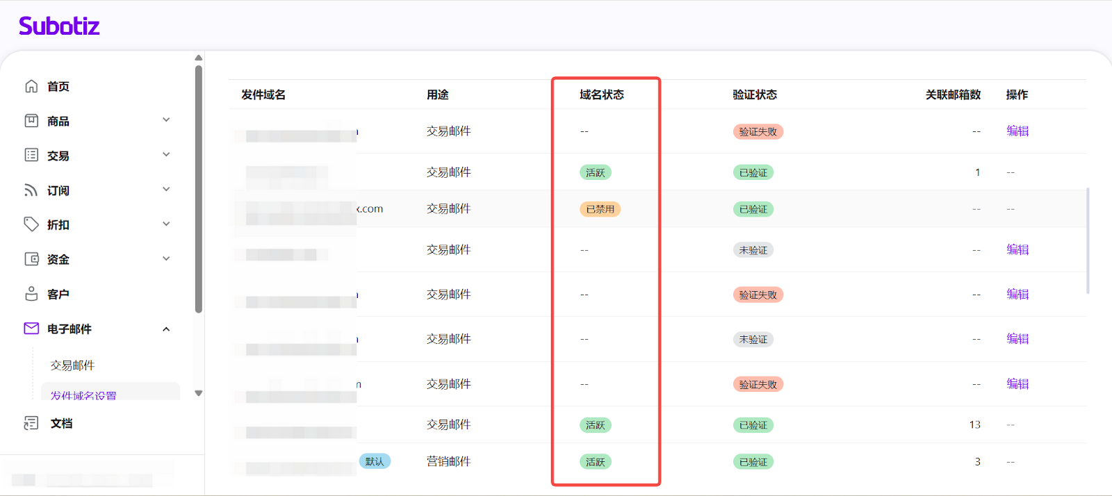Click the 首页 home icon
Viewport: 1112px width, 496px height.
pos(31,86)
